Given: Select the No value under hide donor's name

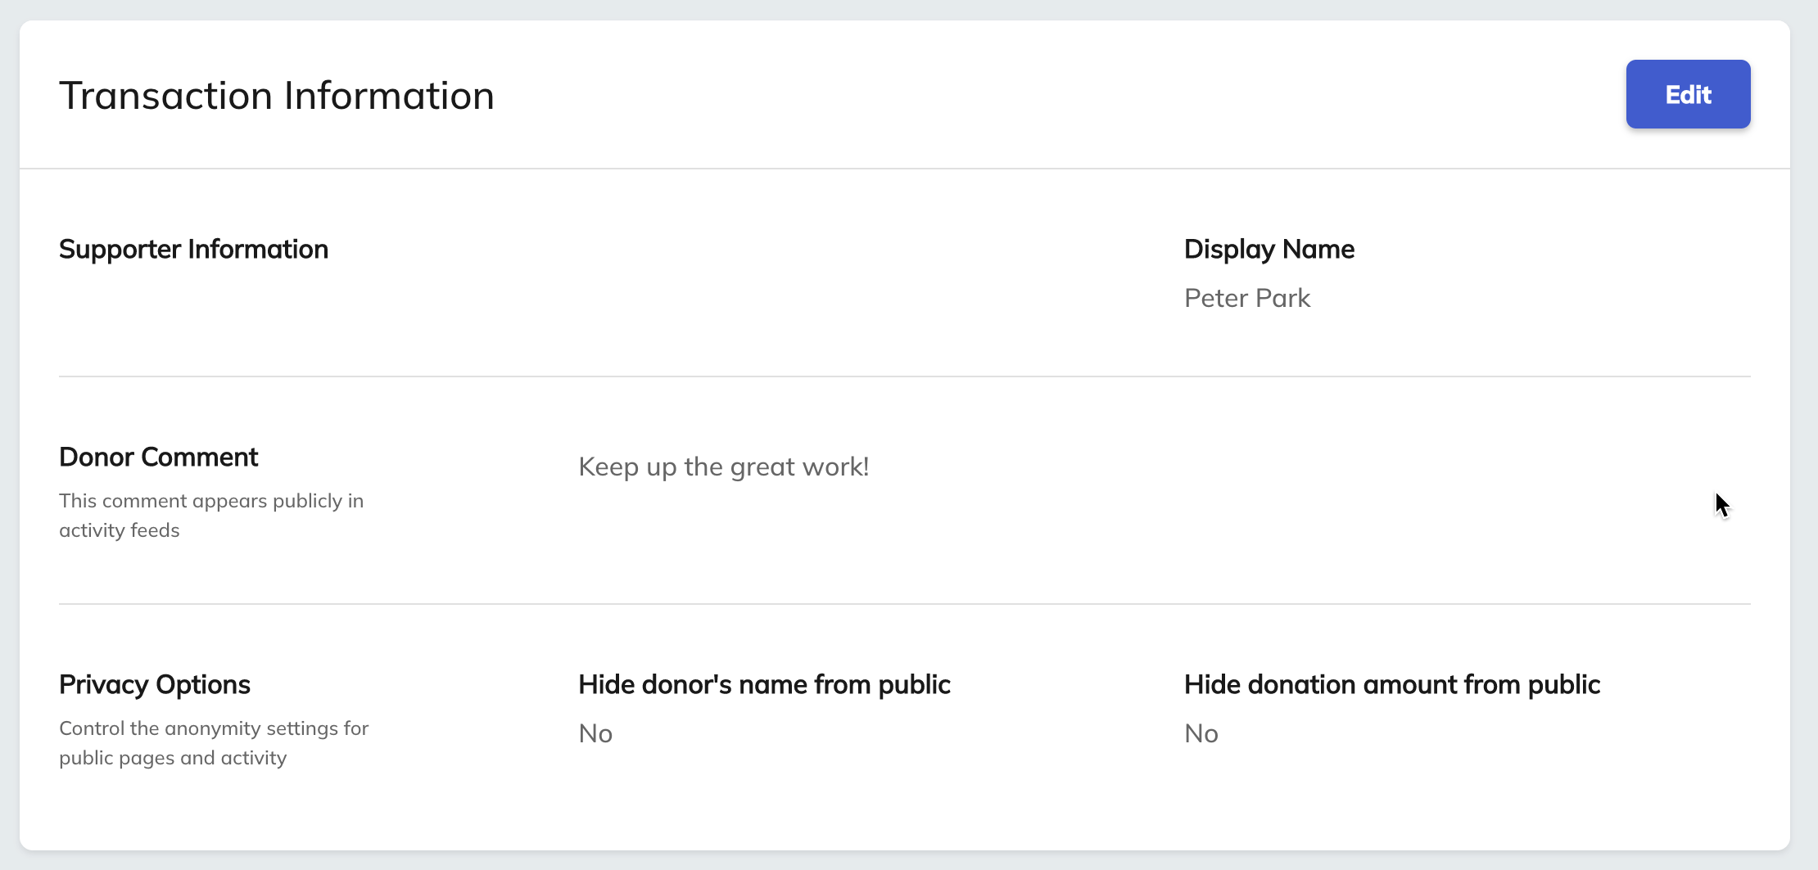Looking at the screenshot, I should click(x=595, y=733).
